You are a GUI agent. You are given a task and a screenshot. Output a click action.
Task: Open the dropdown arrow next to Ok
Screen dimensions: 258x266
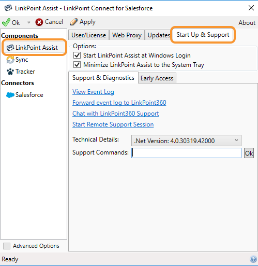coord(28,22)
